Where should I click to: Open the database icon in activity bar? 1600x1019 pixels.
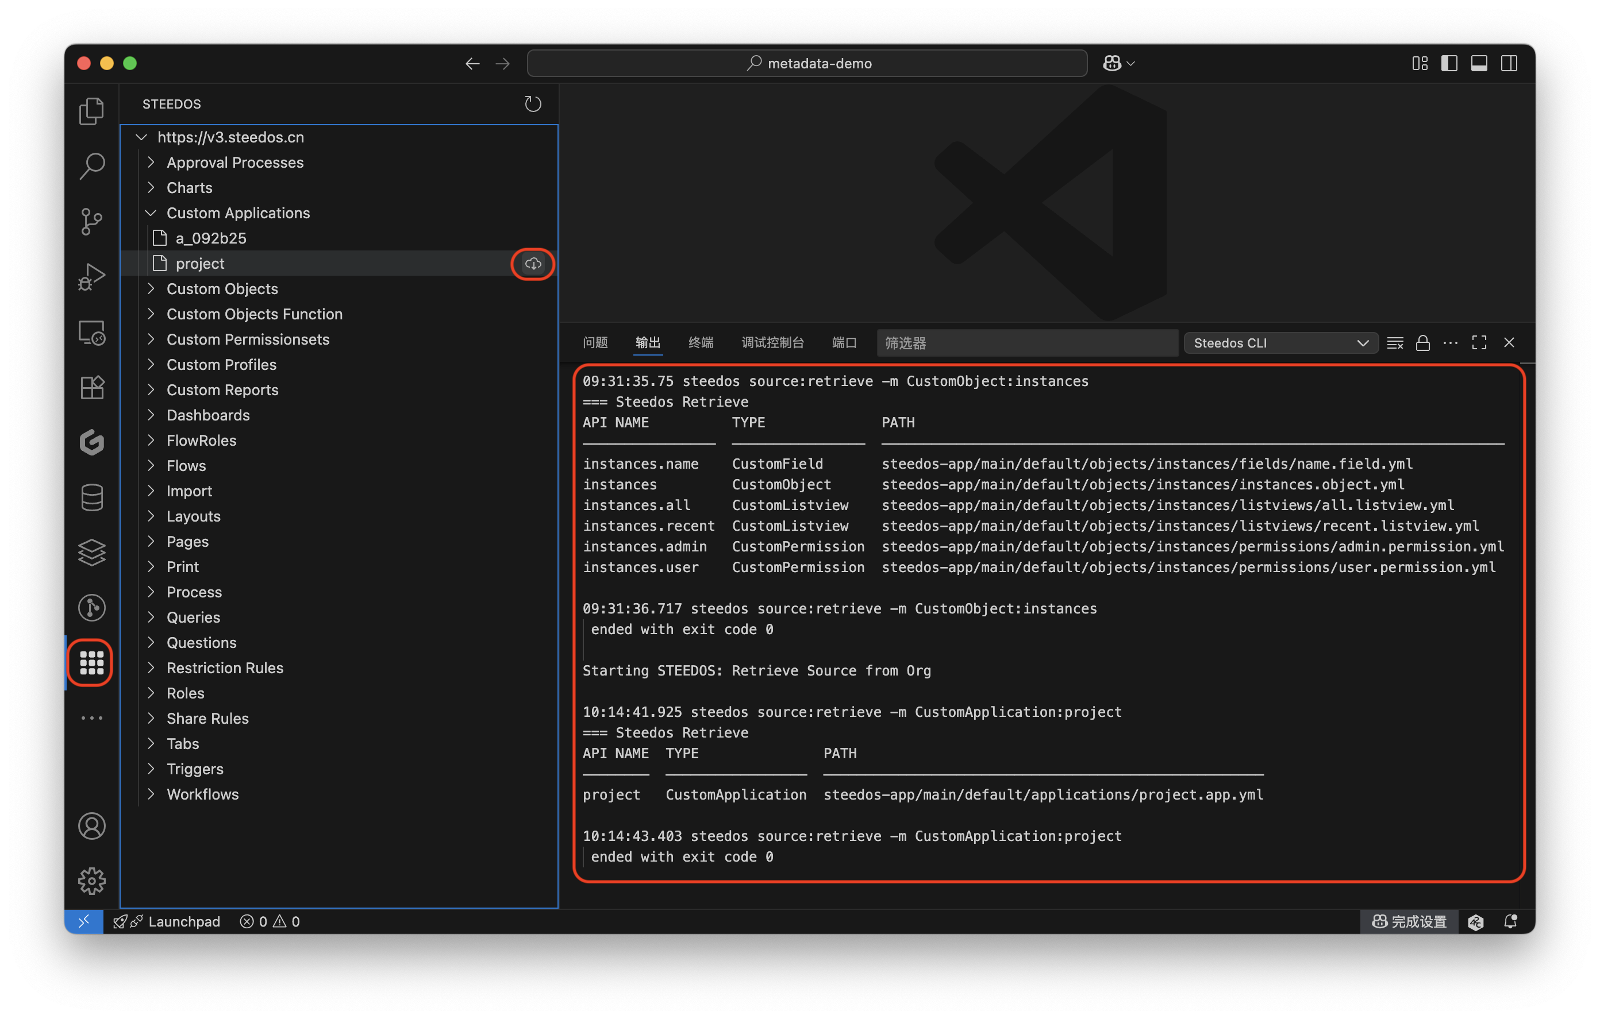click(92, 497)
